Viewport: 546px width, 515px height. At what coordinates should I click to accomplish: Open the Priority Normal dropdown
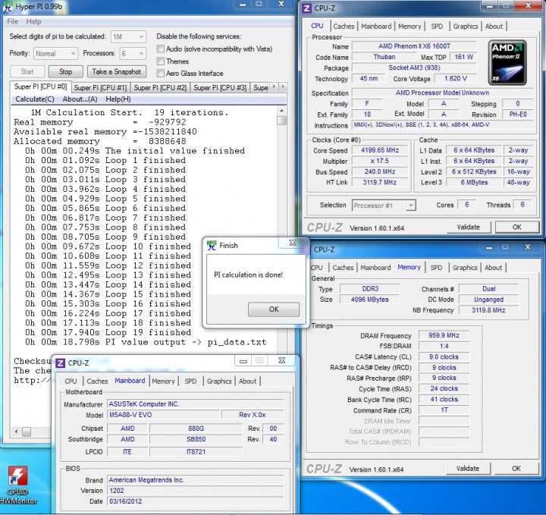pos(55,54)
